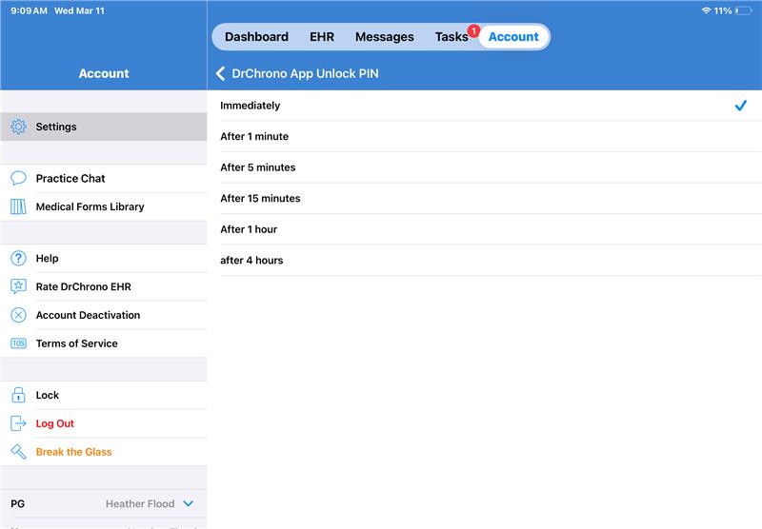762x529 pixels.
Task: Tap the back chevron beside Unlock PIN
Action: (x=220, y=74)
